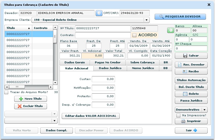This screenshot has height=140, width=215.
Task: Click the Notificação value field
Action: [x=103, y=88]
